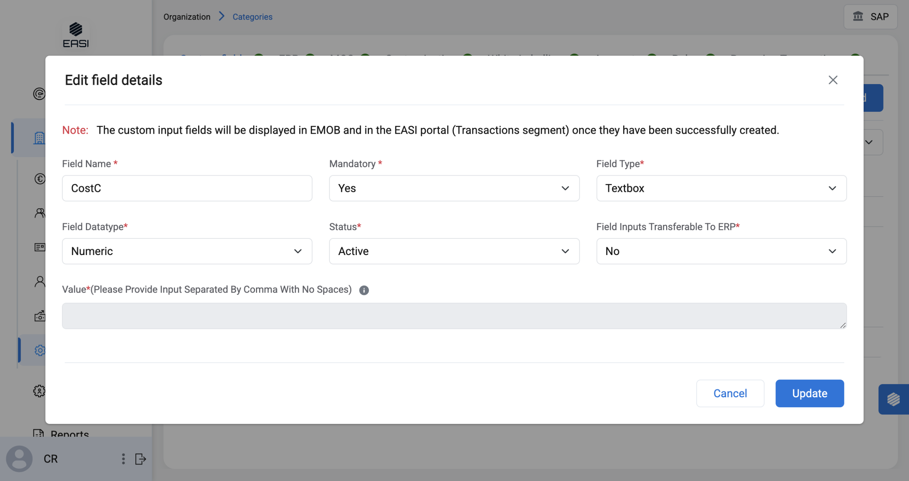The image size is (909, 481).
Task: Open the Mandatory dropdown showing Yes
Action: [x=454, y=188]
